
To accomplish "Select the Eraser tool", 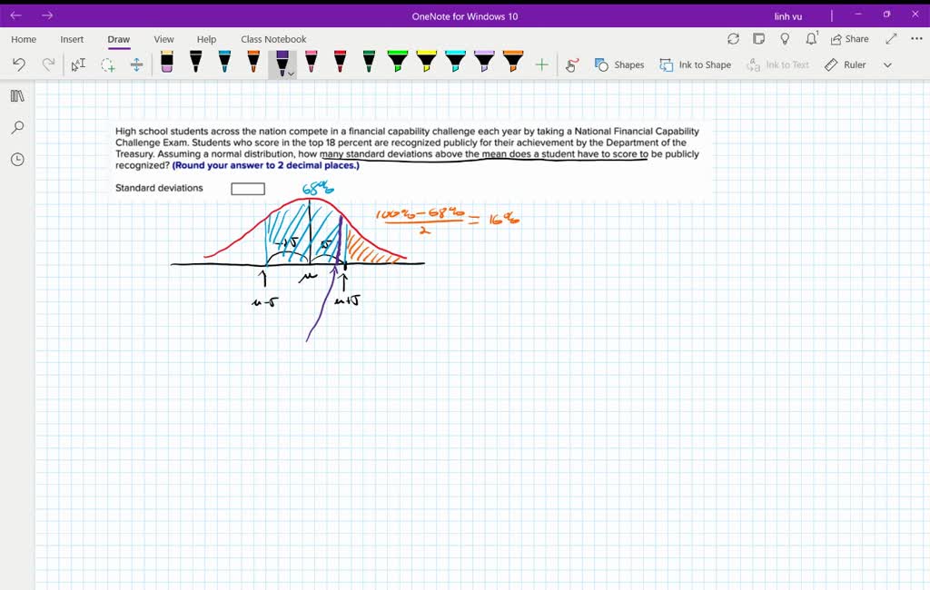I will tap(166, 62).
